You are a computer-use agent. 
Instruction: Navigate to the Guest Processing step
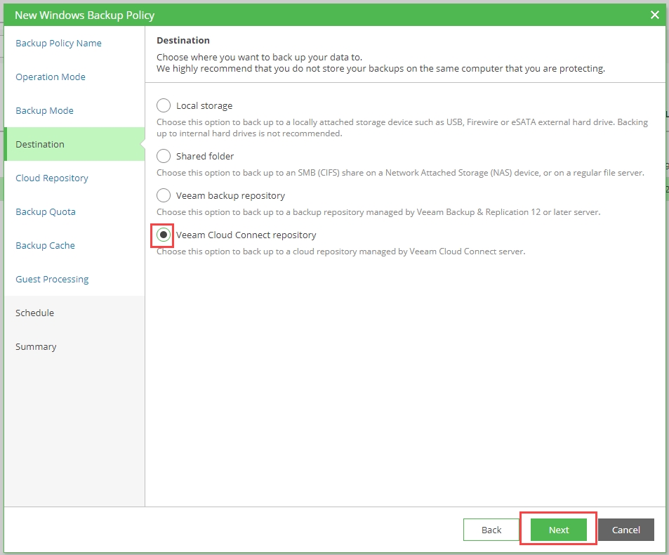52,279
